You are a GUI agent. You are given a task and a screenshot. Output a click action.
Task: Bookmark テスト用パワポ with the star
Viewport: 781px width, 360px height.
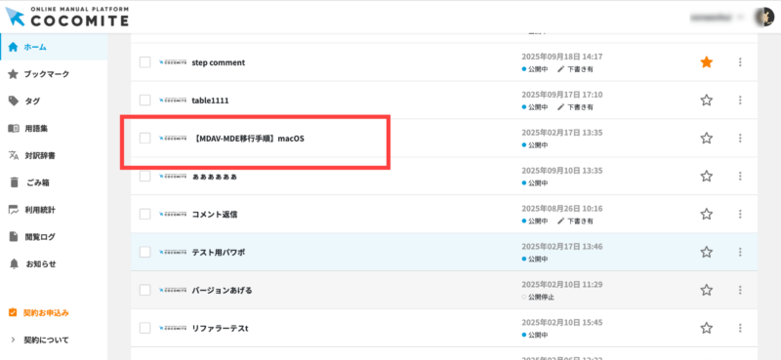coord(706,252)
